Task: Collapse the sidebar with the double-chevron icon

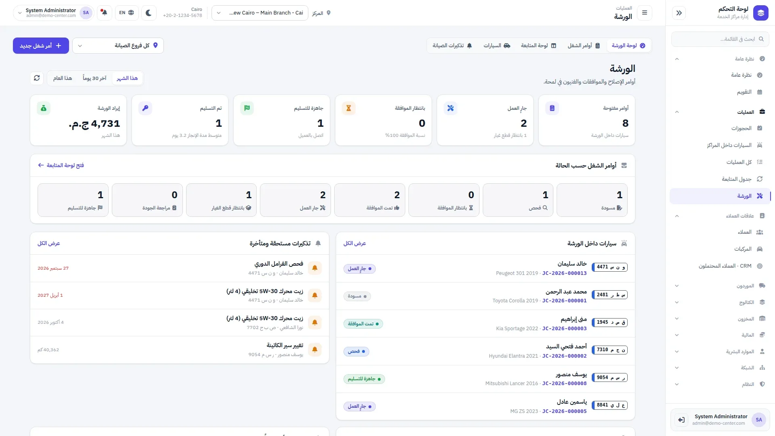Action: (x=679, y=13)
